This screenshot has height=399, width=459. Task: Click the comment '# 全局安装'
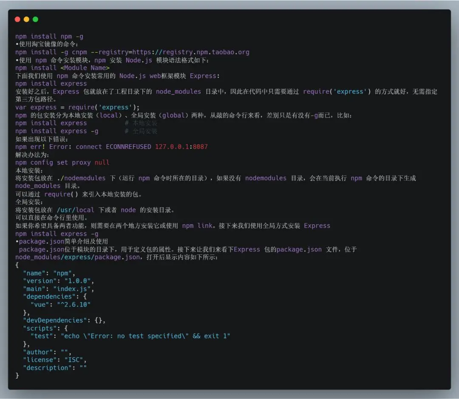coord(141,131)
